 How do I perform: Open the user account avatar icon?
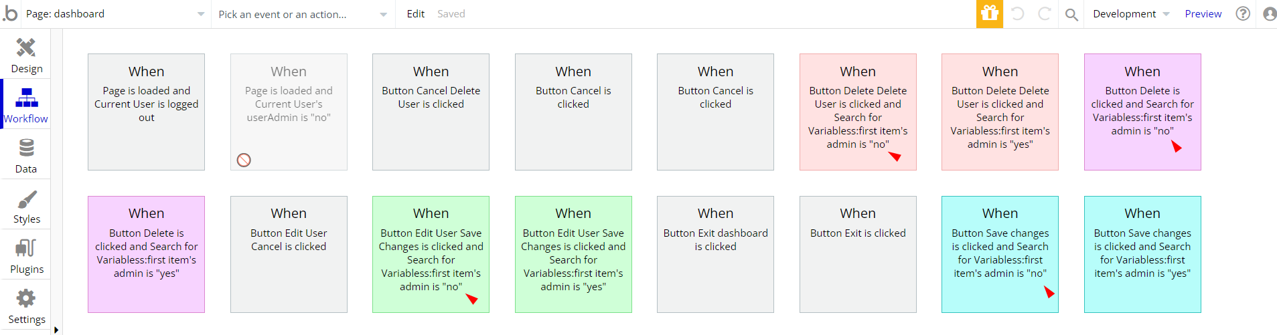(x=1269, y=13)
